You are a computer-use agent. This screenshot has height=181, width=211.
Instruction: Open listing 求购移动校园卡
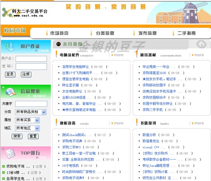point(154,85)
